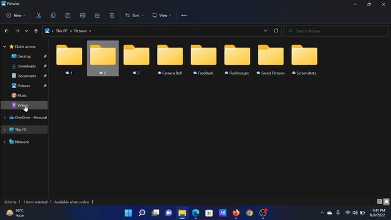Select the folder named 1
Viewport: 391px width, 220px height.
pos(69,59)
